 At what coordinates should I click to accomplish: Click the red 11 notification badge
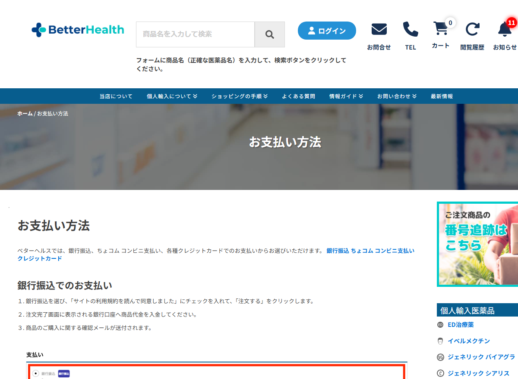(512, 22)
